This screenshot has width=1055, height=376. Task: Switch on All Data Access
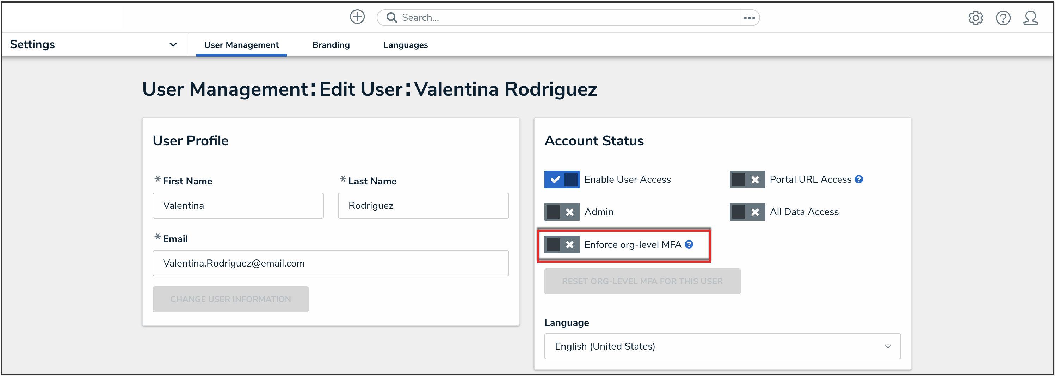point(747,212)
